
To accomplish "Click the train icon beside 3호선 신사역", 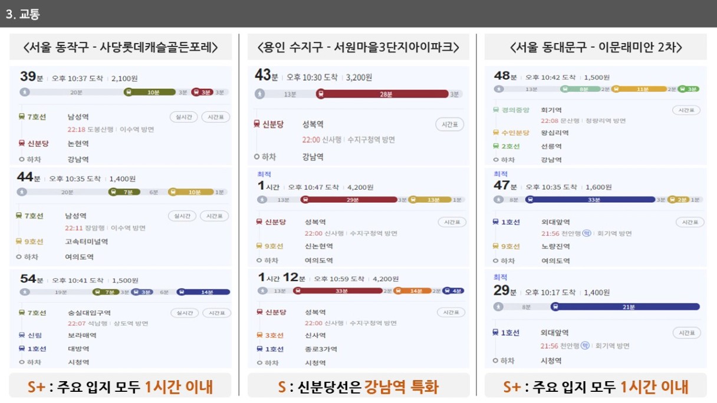I will pos(259,336).
